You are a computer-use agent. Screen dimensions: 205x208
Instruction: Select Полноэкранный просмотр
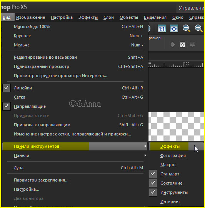coord(75,66)
